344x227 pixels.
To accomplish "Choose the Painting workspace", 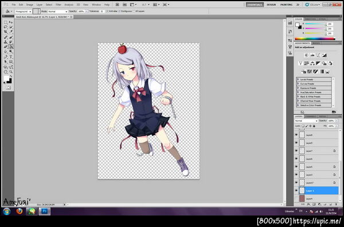I will tap(286, 5).
